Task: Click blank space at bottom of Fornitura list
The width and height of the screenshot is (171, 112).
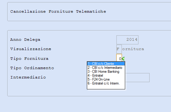Action: click(106, 87)
